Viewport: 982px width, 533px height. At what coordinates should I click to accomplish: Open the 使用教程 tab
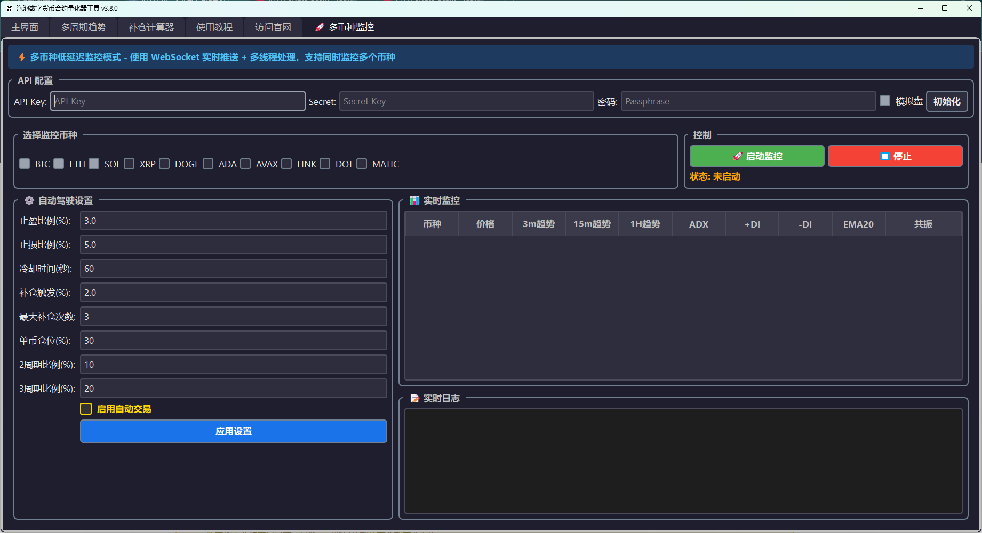[214, 28]
